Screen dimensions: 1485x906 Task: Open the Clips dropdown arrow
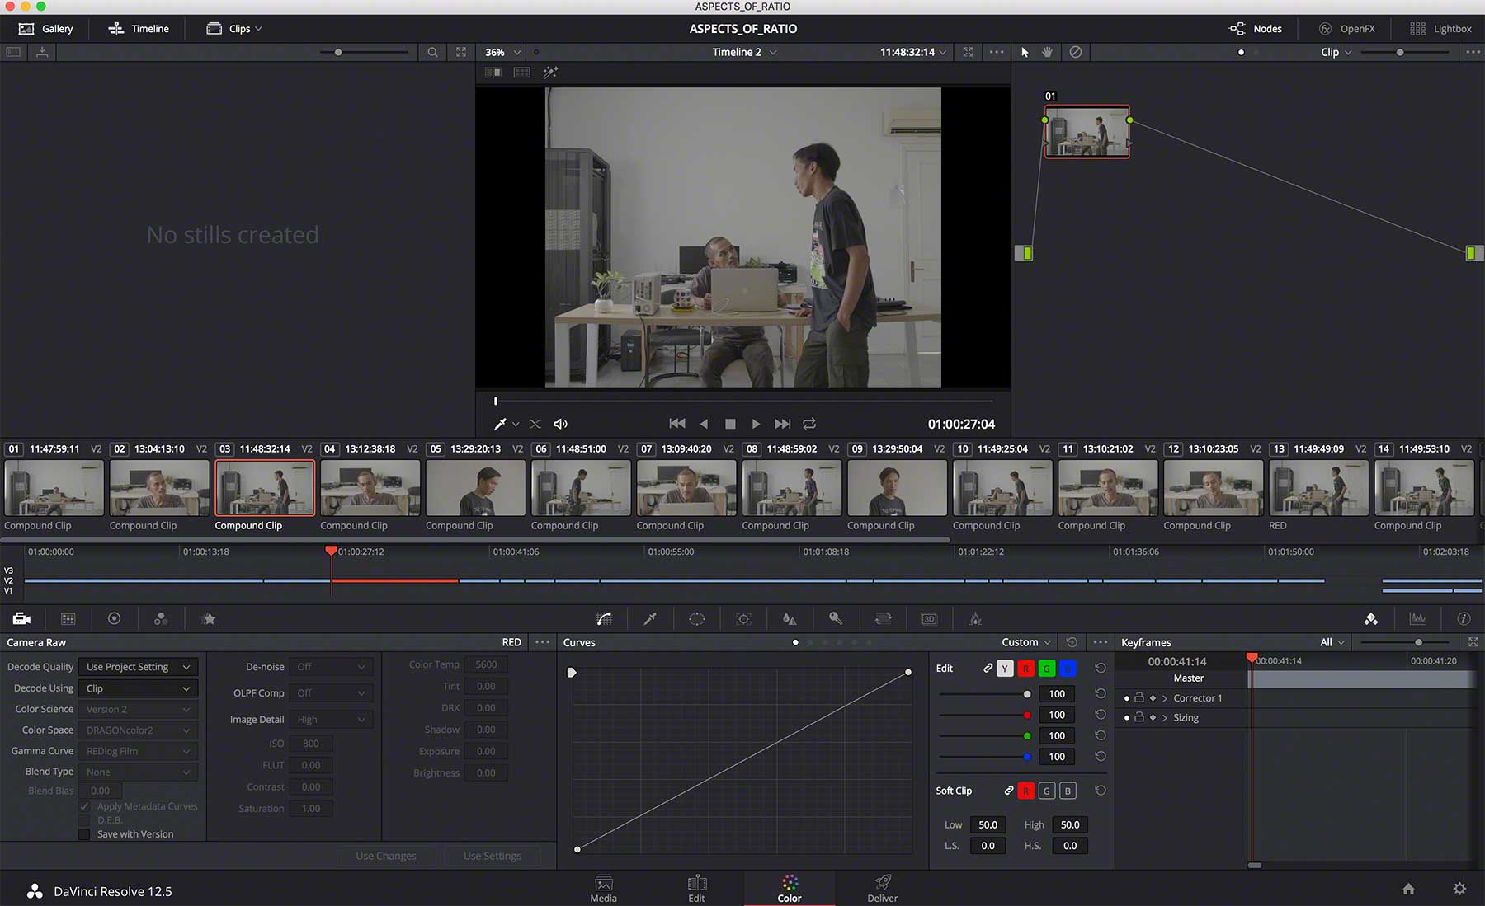click(x=258, y=28)
